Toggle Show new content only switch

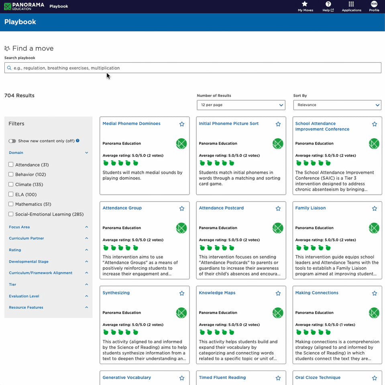12,141
